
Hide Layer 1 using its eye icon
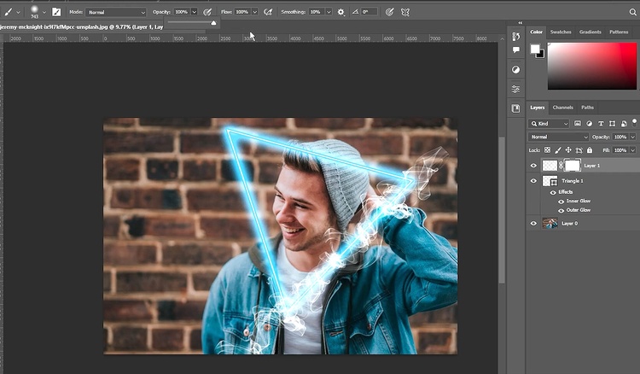pos(534,166)
